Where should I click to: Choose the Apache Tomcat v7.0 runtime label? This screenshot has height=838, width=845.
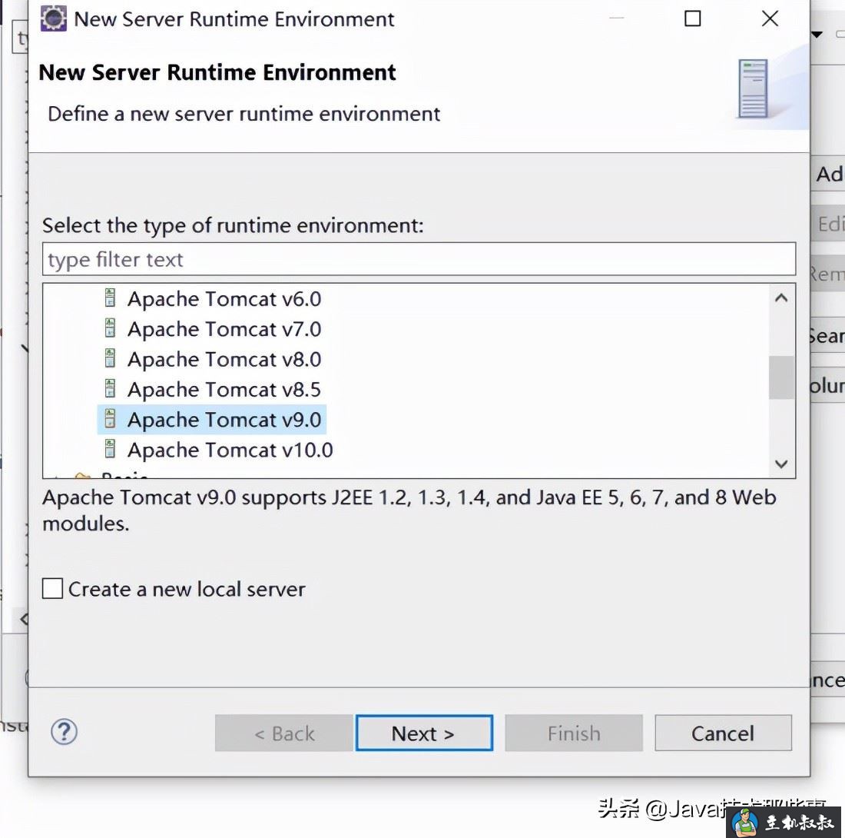(x=224, y=329)
